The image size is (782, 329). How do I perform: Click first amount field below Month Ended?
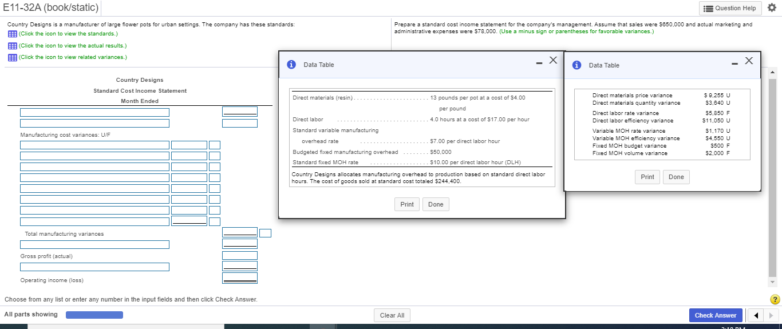coord(240,112)
